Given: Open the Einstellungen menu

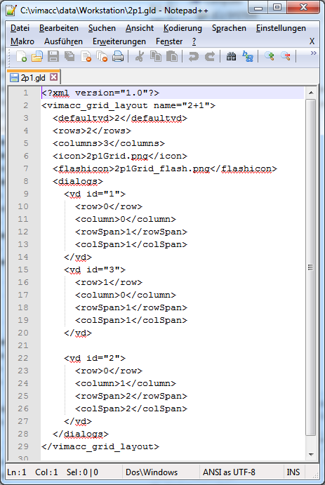Looking at the screenshot, I should pyautogui.click(x=281, y=28).
